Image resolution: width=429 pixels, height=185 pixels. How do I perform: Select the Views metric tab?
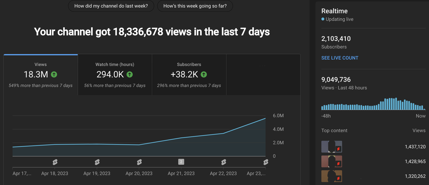click(41, 75)
